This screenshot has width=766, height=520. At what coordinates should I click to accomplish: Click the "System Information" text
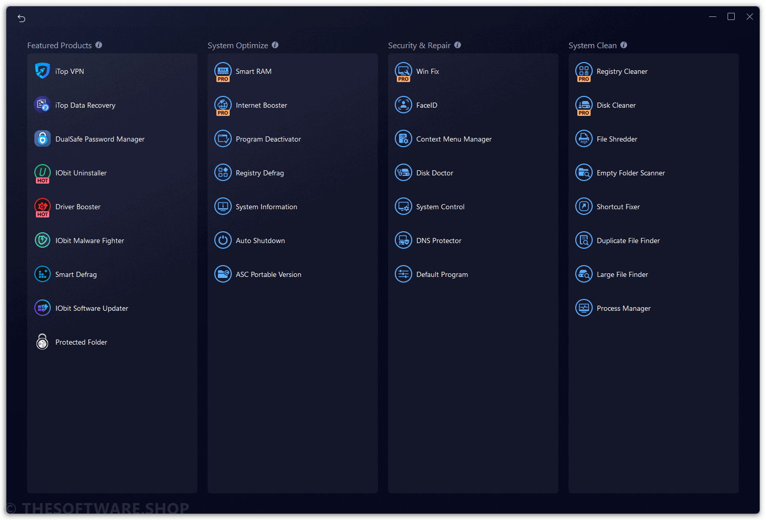pos(267,207)
